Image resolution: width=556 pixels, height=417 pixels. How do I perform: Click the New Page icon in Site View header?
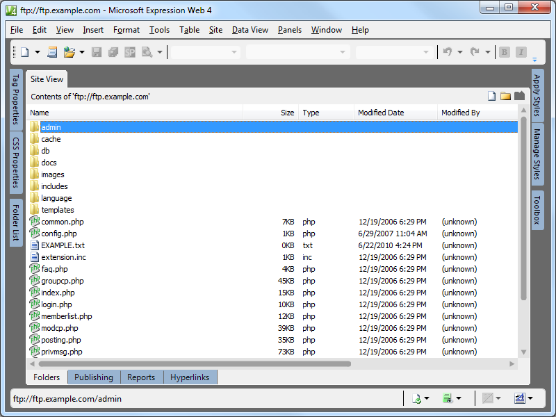[x=491, y=96]
